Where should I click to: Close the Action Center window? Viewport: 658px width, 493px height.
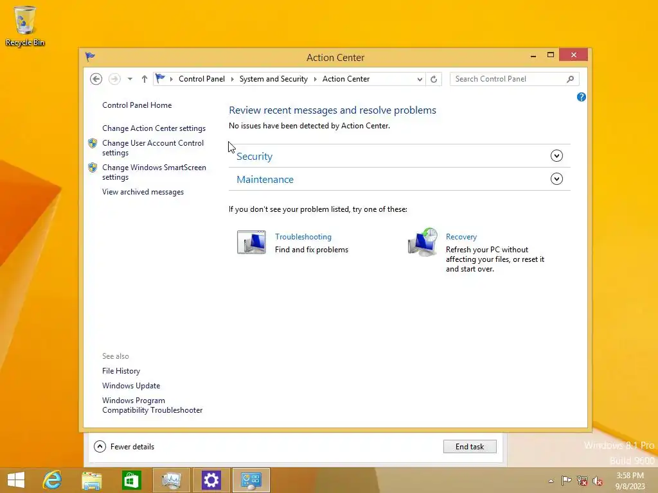pos(574,55)
